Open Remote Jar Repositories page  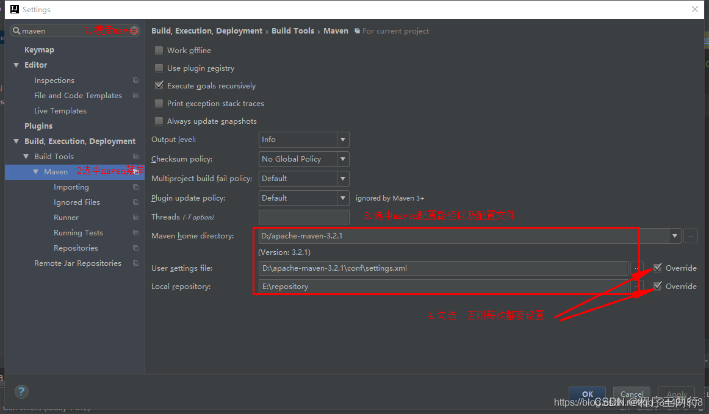coord(77,263)
